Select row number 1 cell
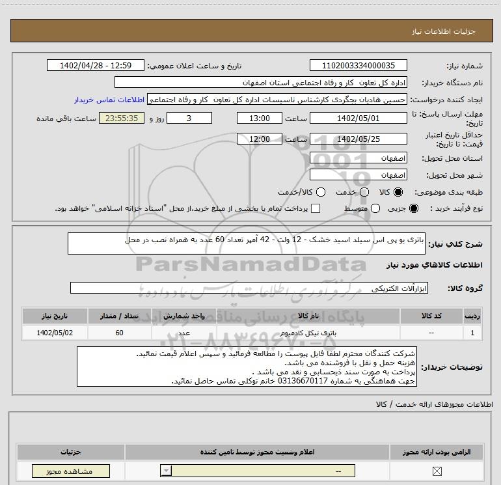 (x=472, y=333)
